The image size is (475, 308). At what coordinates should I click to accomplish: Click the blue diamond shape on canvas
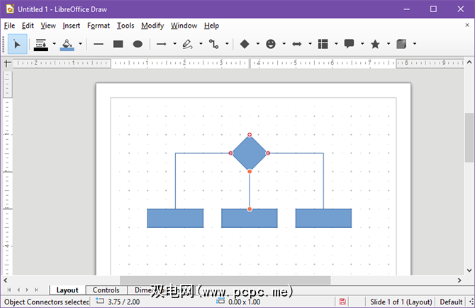tap(250, 153)
